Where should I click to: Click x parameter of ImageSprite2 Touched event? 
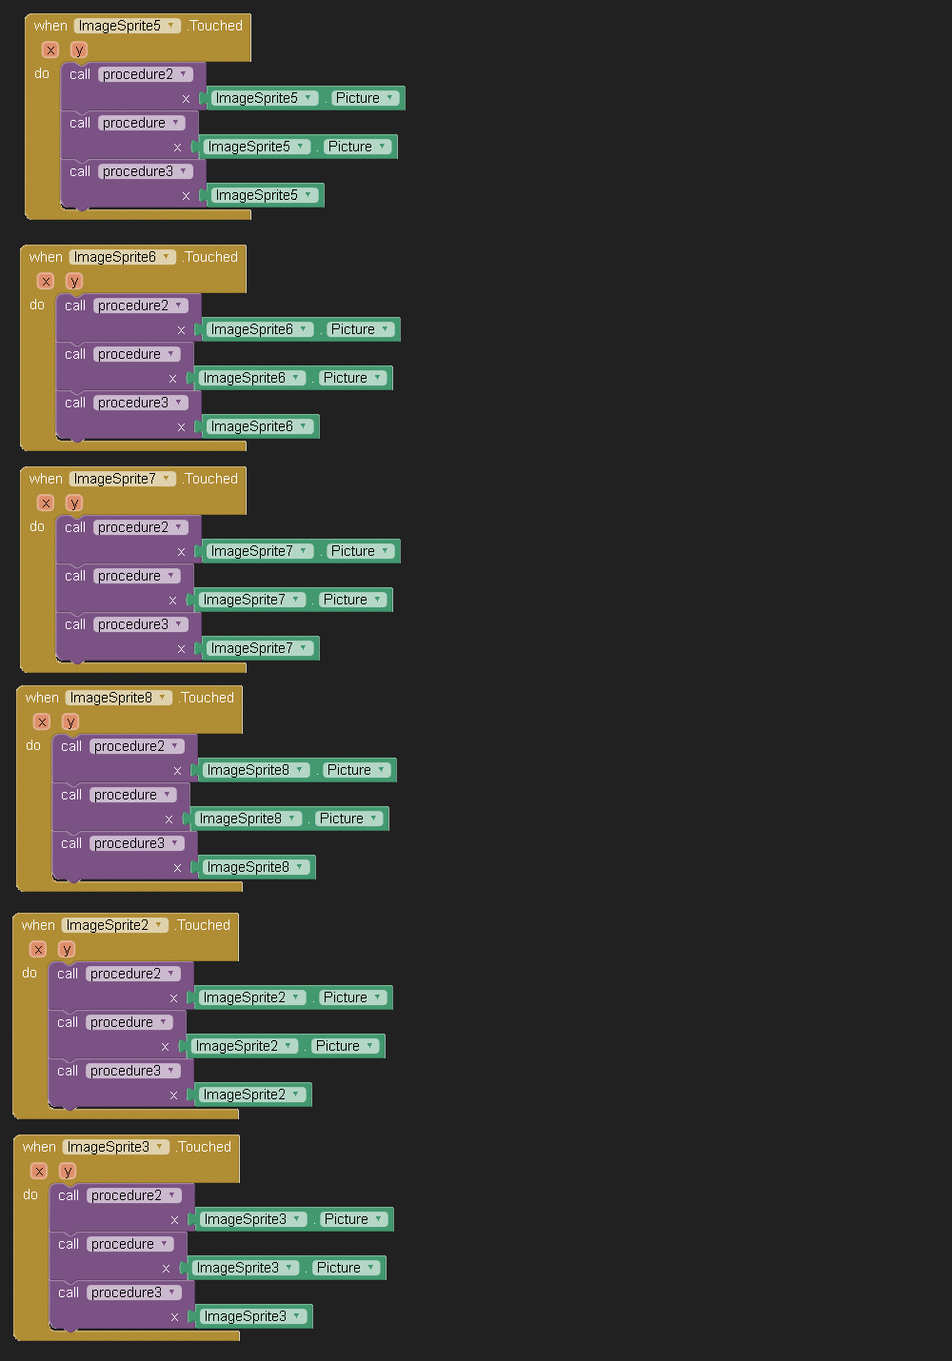pos(38,949)
